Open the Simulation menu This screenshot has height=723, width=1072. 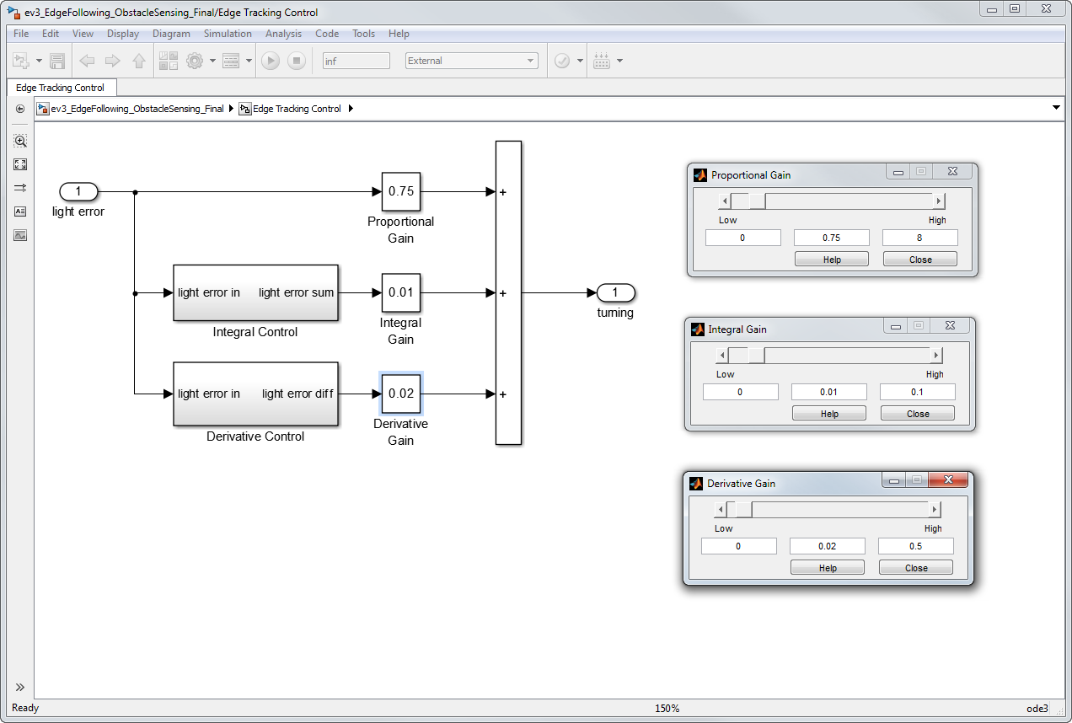pyautogui.click(x=228, y=34)
